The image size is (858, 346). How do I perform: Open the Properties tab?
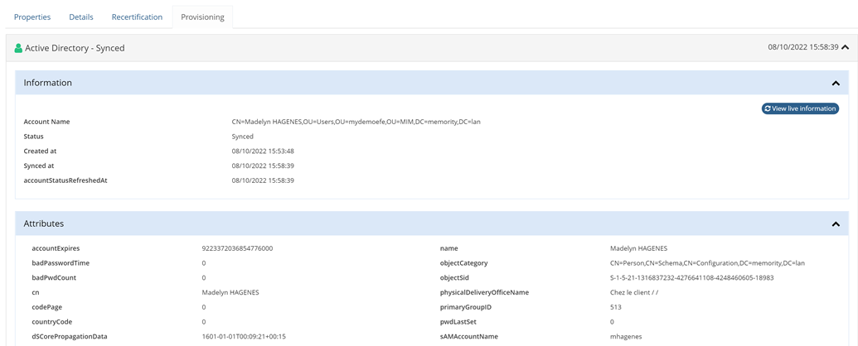32,17
